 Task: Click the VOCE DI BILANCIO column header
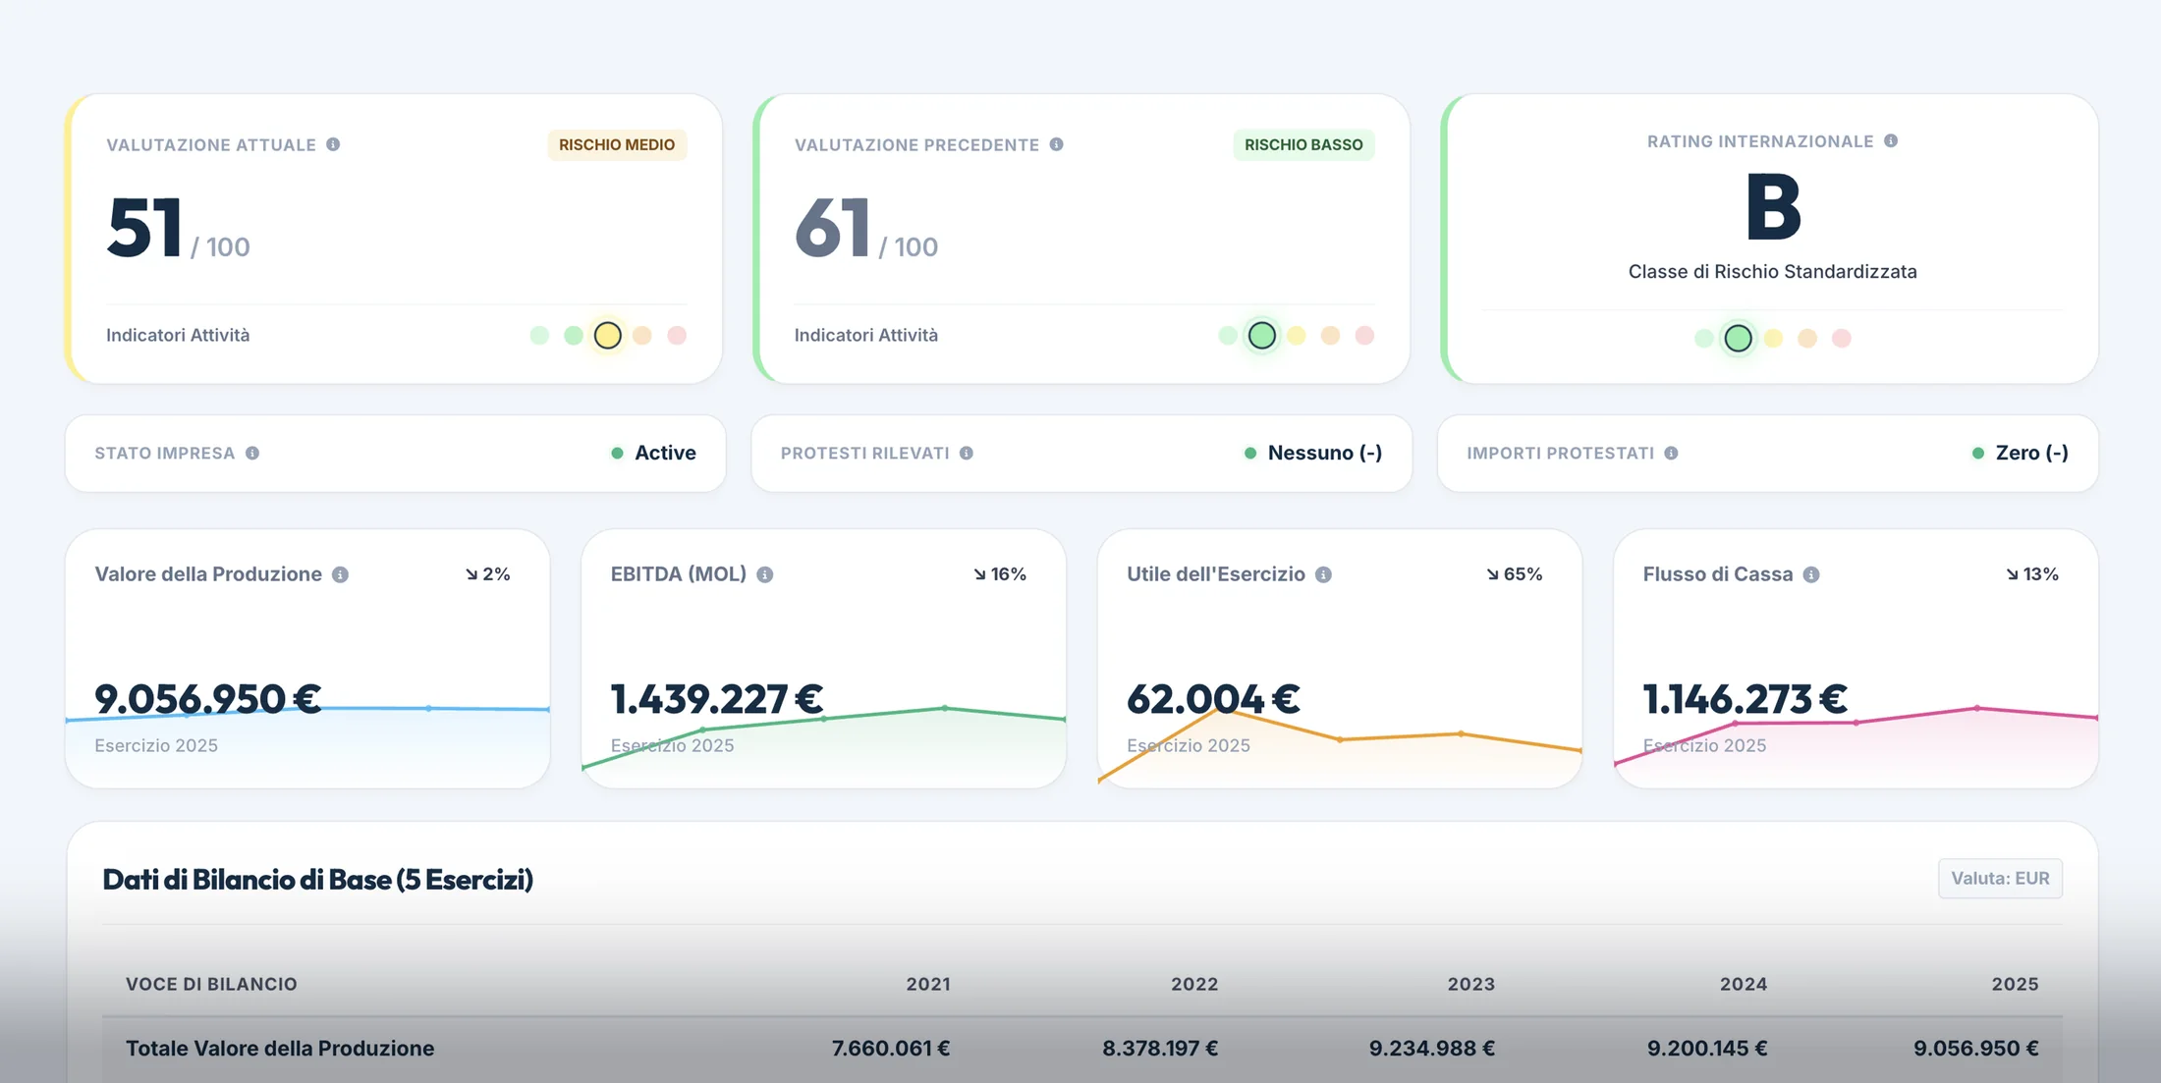[x=211, y=984]
